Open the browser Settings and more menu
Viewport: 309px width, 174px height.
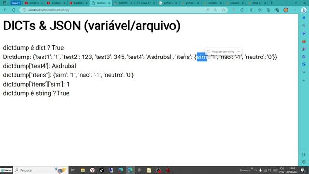click(x=295, y=10)
